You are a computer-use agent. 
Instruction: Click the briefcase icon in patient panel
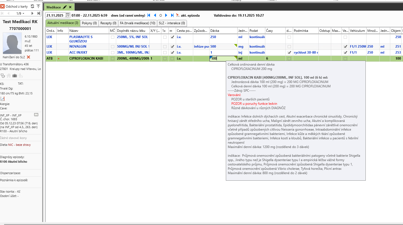point(15,76)
